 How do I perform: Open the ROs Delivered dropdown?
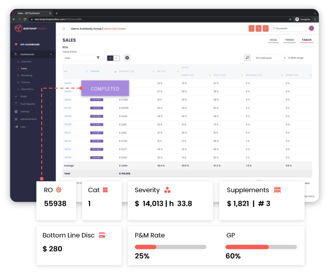tap(269, 58)
